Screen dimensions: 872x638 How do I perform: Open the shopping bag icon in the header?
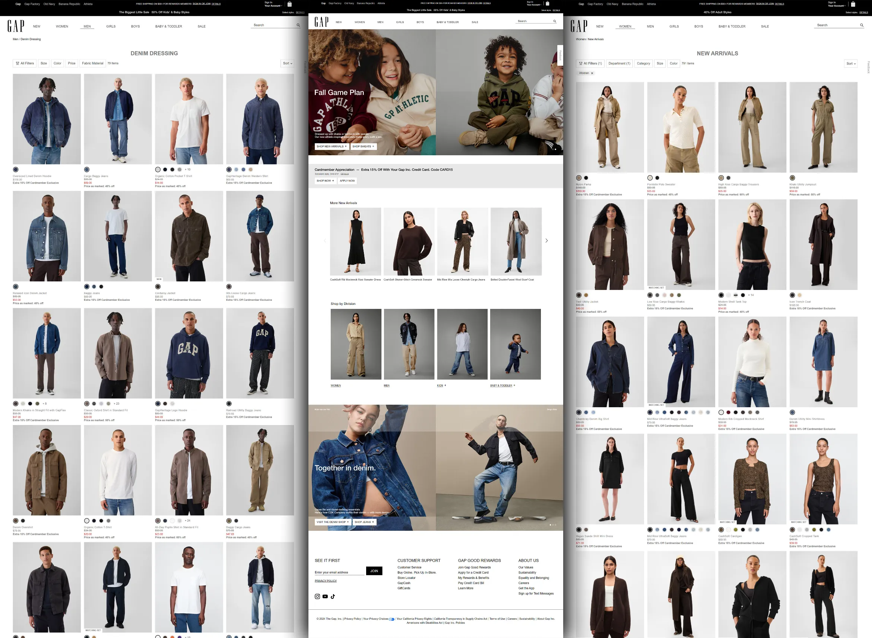289,4
